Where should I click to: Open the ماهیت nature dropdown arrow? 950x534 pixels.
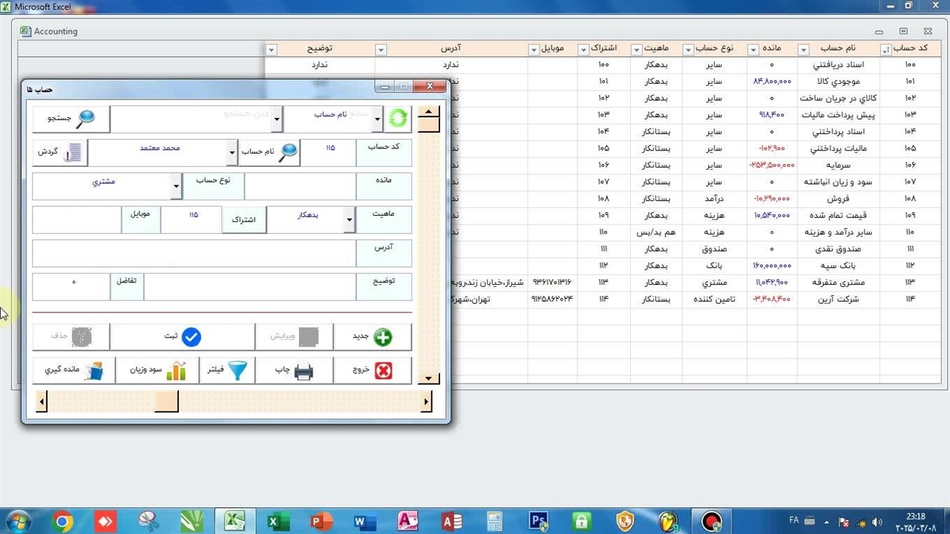tap(350, 220)
